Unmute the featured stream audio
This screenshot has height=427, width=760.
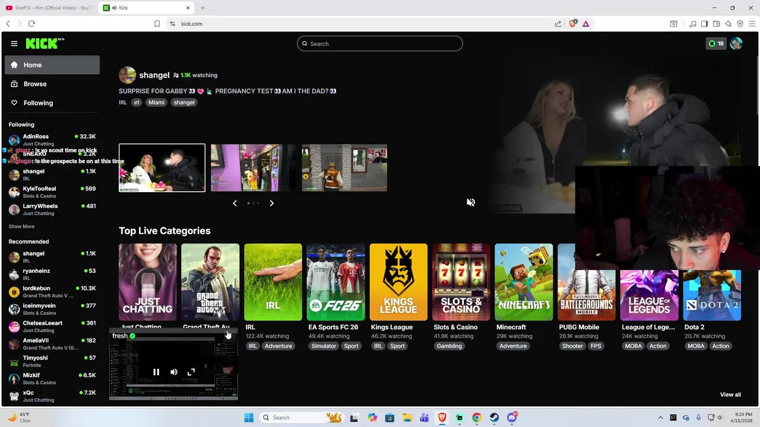(x=471, y=202)
